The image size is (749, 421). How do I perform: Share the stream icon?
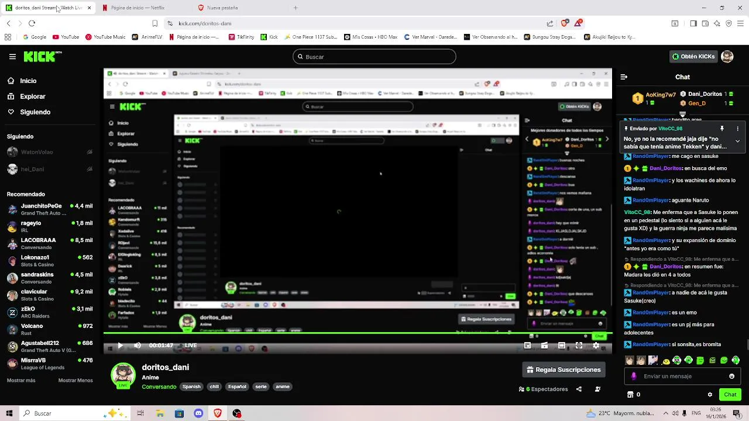point(579,389)
